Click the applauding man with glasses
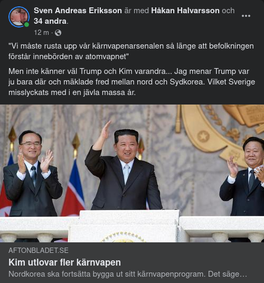Screen dimensions: 264x283 click(x=33, y=173)
